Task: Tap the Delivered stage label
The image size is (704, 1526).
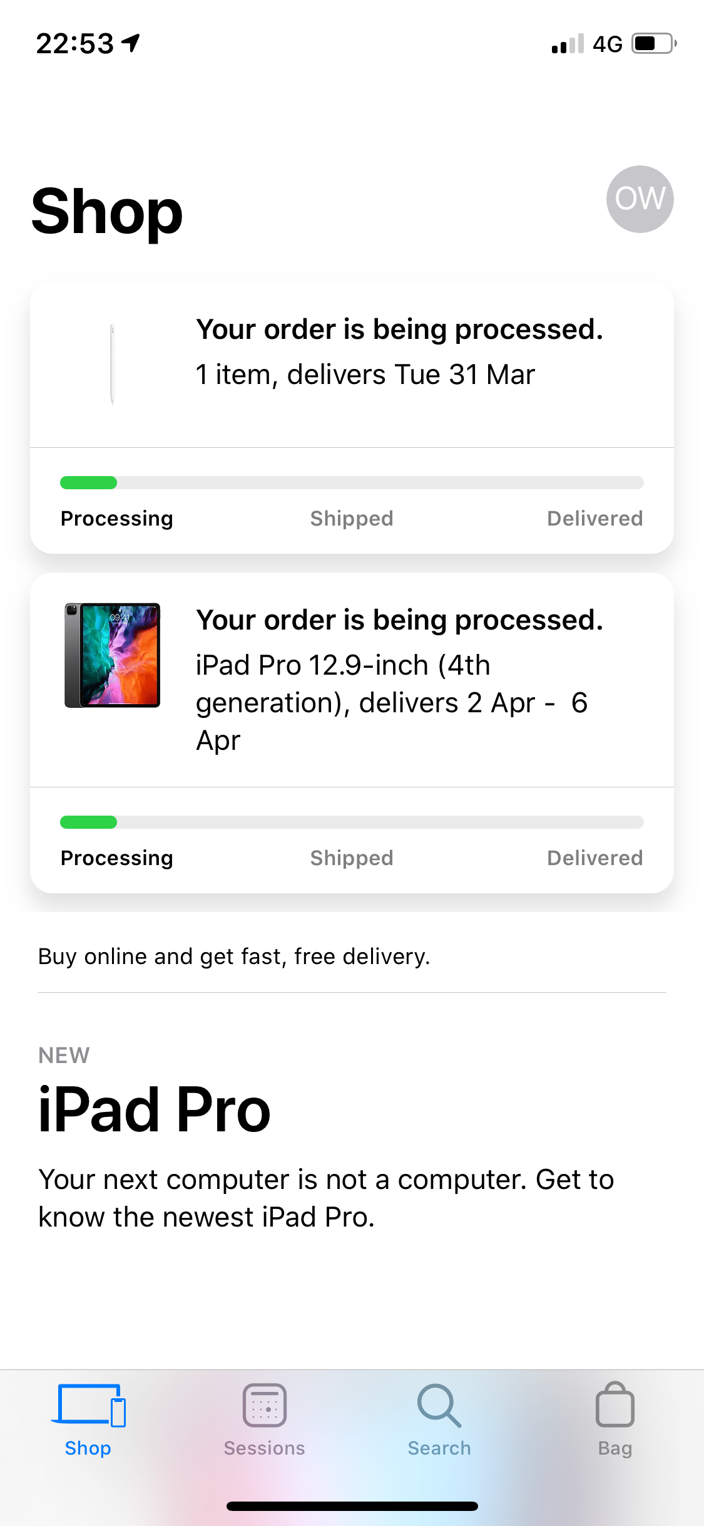Action: pos(594,518)
